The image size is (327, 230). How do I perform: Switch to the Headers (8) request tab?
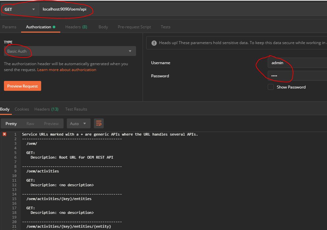pyautogui.click(x=76, y=27)
